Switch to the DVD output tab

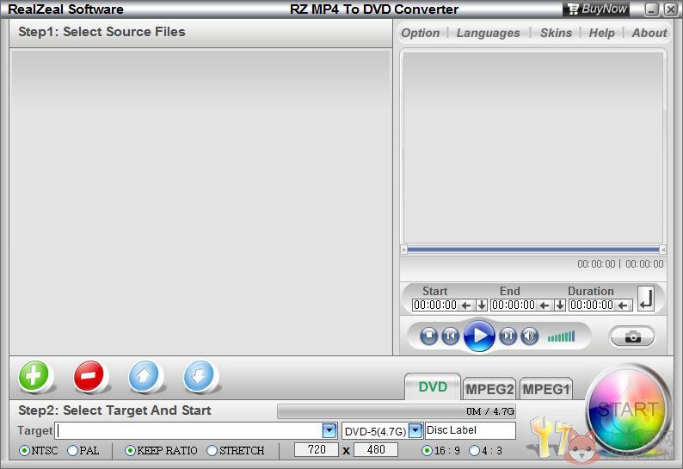pyautogui.click(x=433, y=386)
